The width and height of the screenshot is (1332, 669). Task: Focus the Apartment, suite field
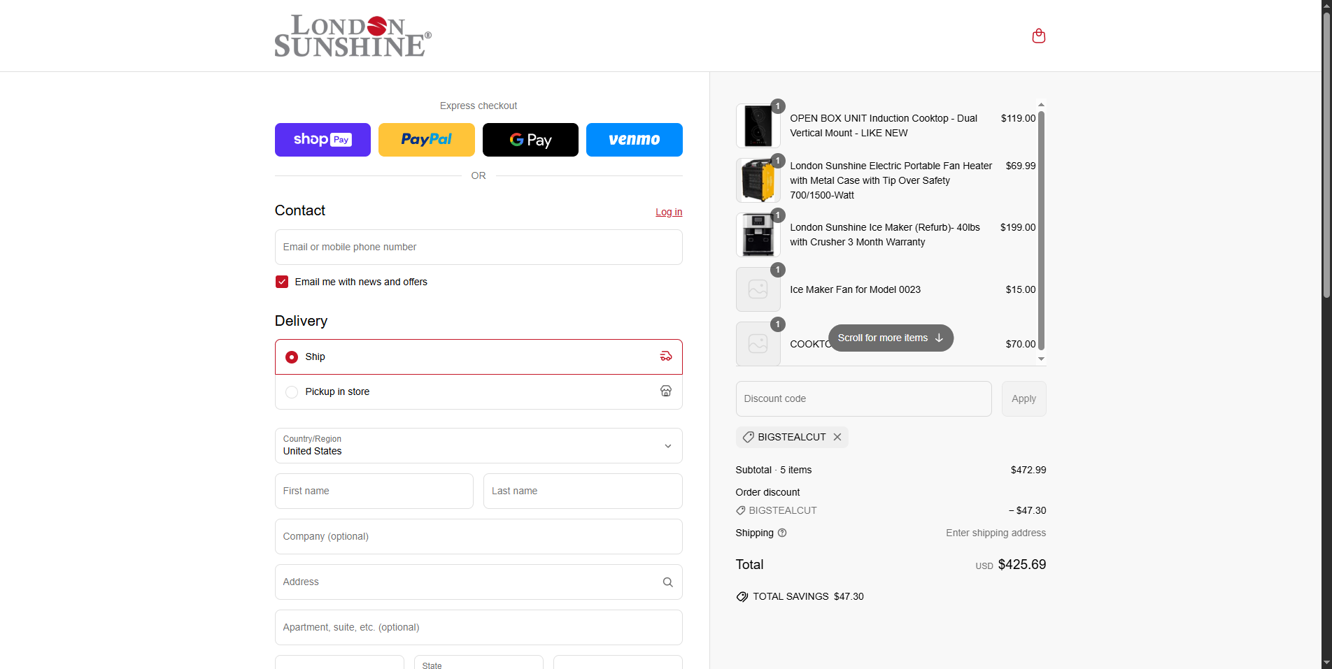479,627
